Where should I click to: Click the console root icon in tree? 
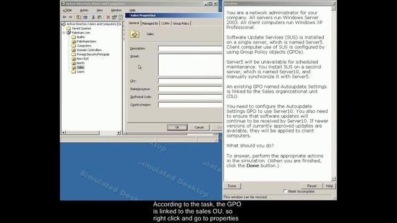point(64,24)
